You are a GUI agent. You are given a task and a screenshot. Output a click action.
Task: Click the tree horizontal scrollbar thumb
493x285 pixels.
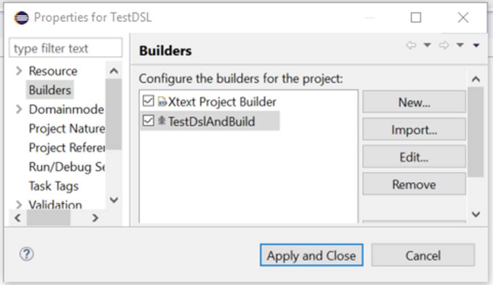click(x=48, y=218)
